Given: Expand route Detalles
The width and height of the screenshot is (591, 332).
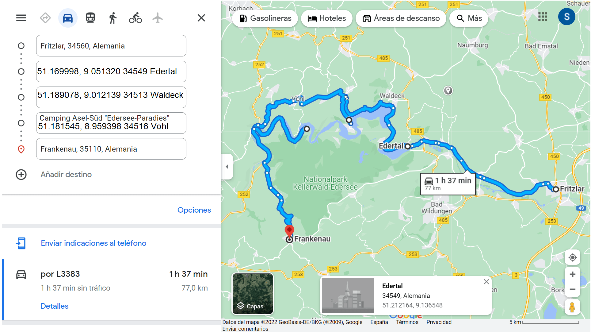Looking at the screenshot, I should click(55, 306).
